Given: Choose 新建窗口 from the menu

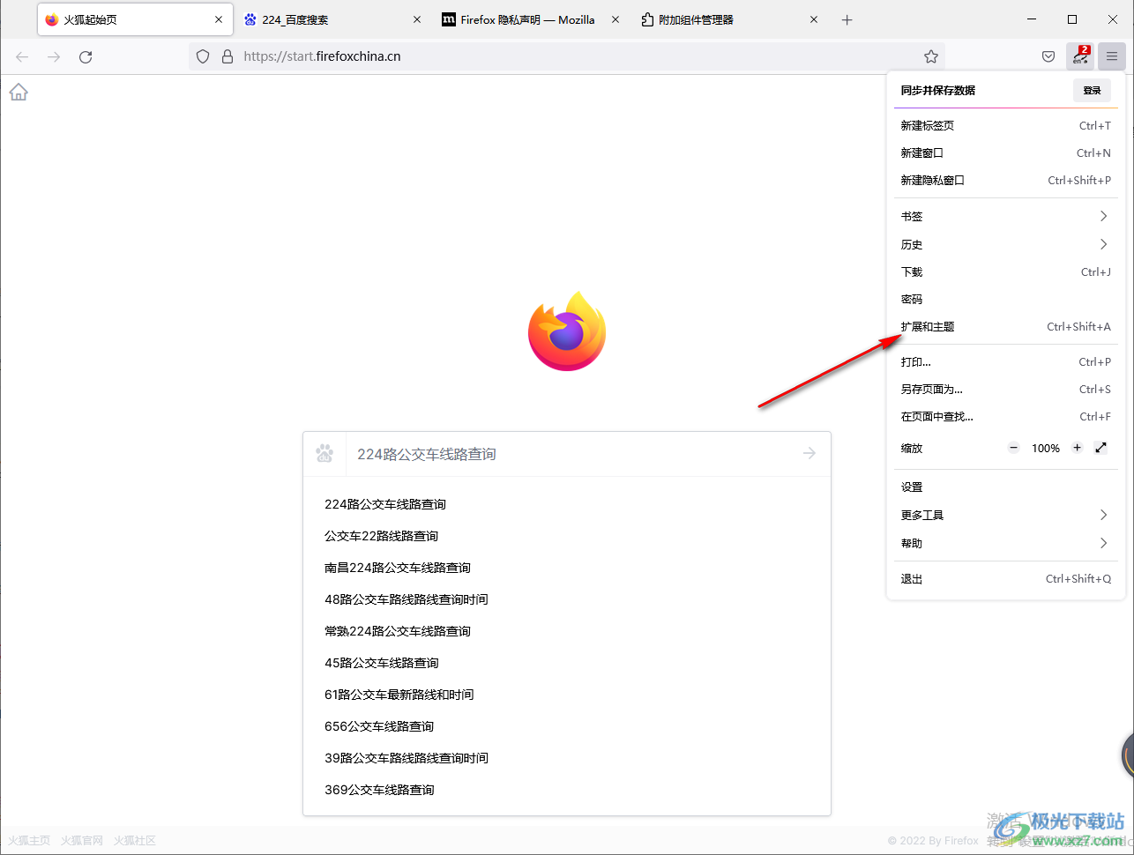Looking at the screenshot, I should [x=1005, y=152].
